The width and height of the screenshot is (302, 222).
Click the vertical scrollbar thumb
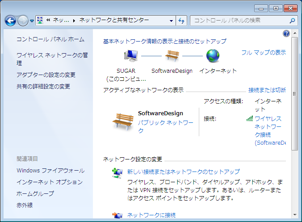click(x=295, y=94)
